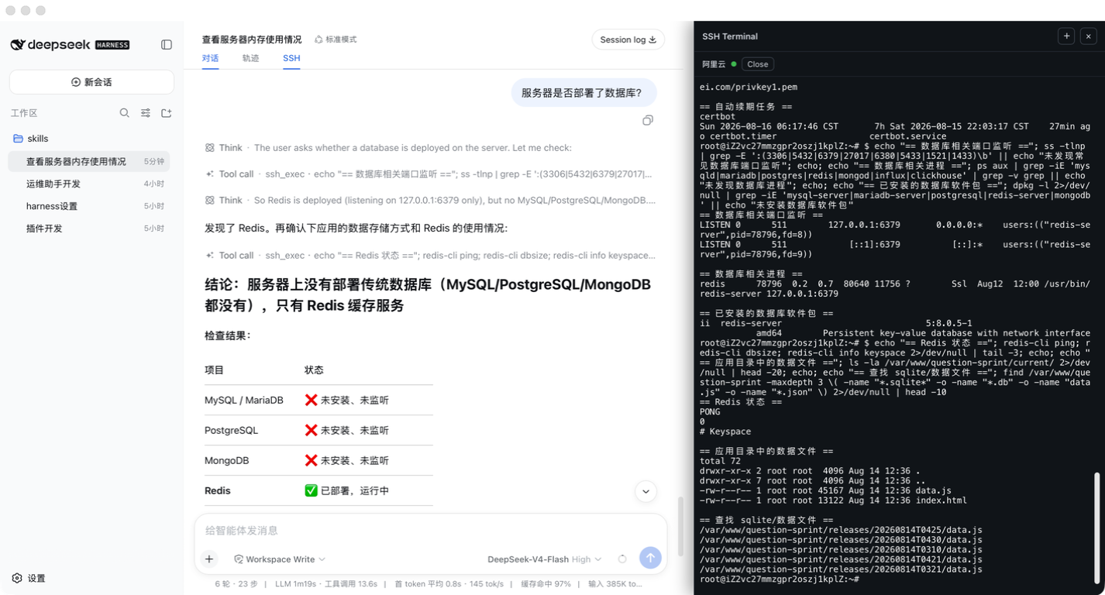This screenshot has height=595, width=1105.
Task: Click the 检查结果： heading
Action: (x=228, y=335)
